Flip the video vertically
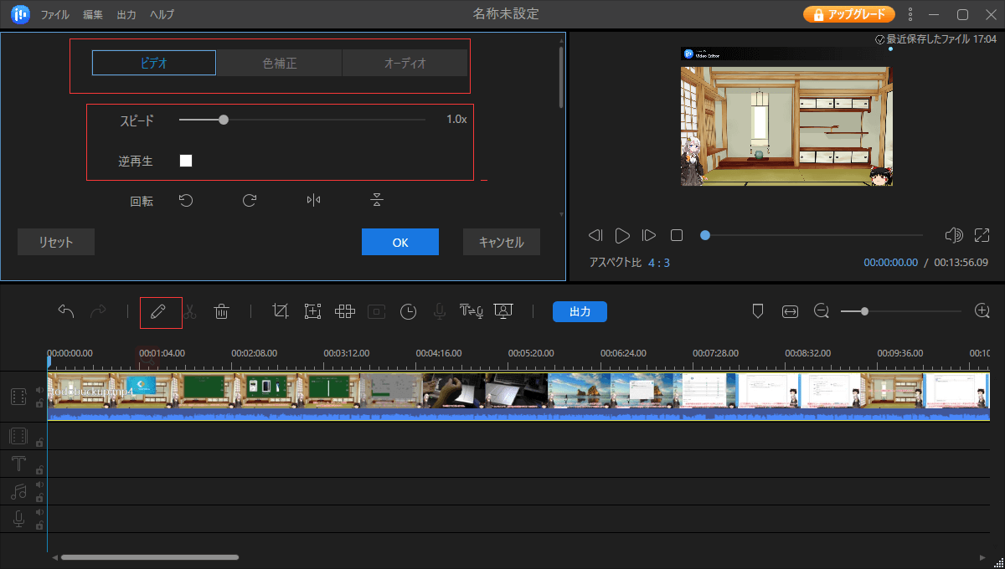This screenshot has height=569, width=1005. tap(377, 200)
